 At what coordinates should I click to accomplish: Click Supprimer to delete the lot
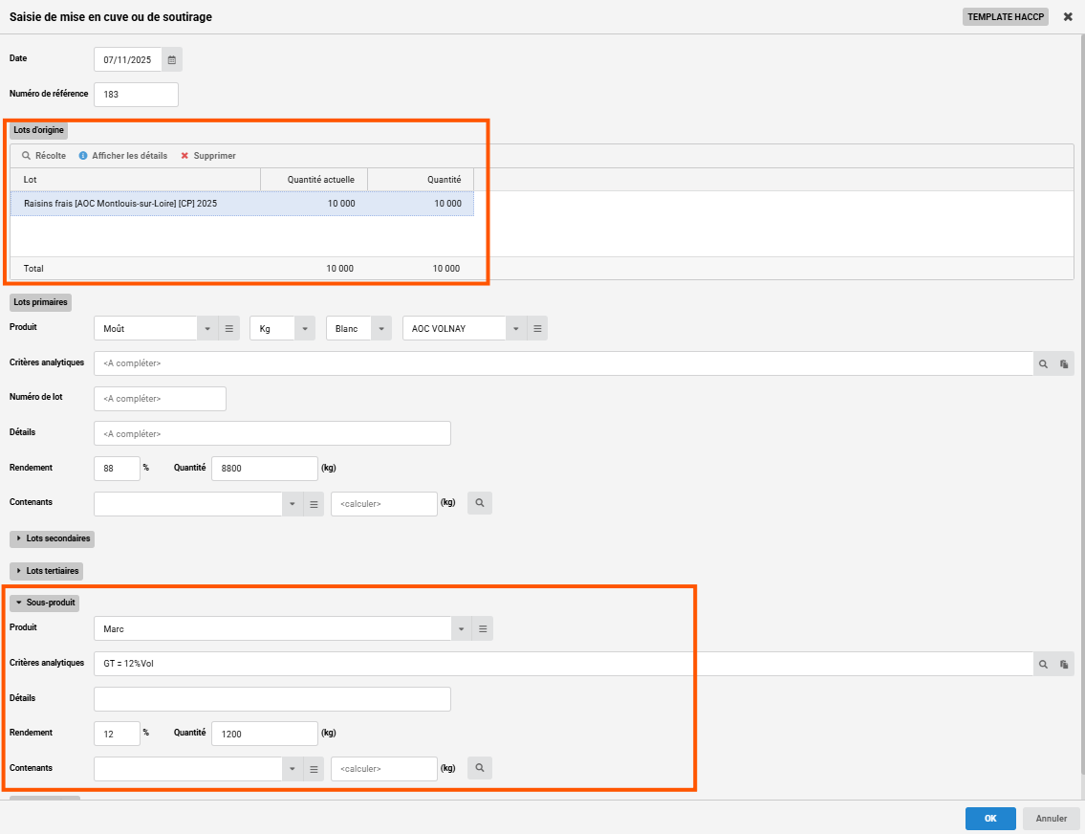pyautogui.click(x=208, y=156)
